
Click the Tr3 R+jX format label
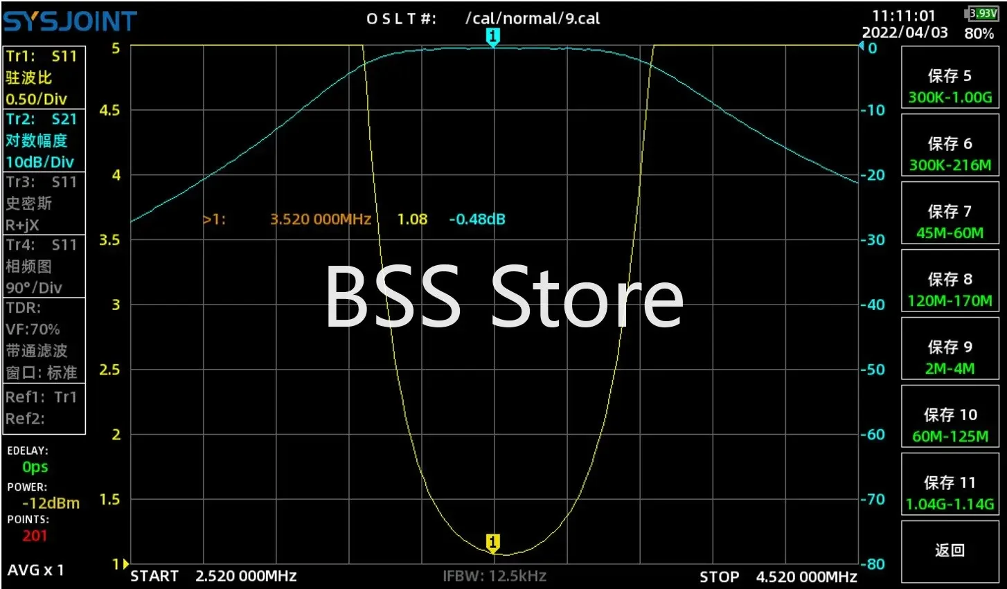click(22, 225)
